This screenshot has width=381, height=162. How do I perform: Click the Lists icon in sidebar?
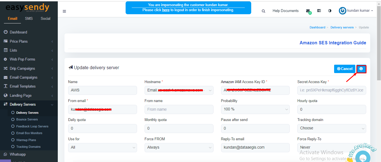point(6,50)
